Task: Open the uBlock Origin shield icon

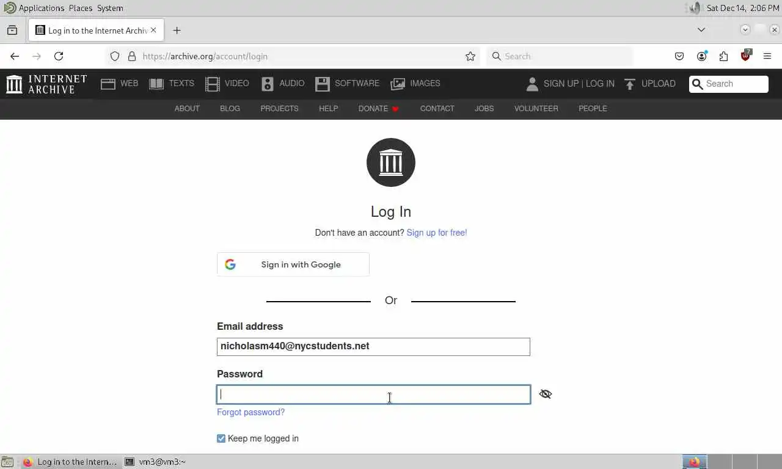Action: pyautogui.click(x=745, y=56)
